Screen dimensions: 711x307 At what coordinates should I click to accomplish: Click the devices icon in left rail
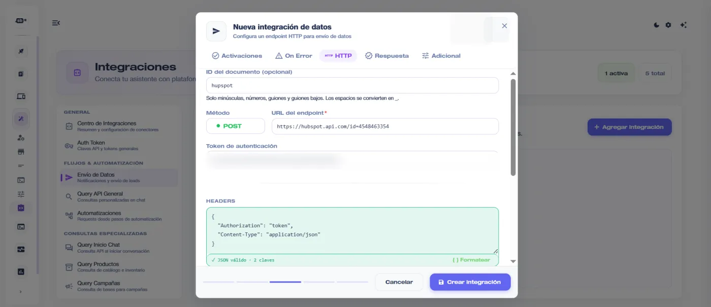pyautogui.click(x=21, y=96)
